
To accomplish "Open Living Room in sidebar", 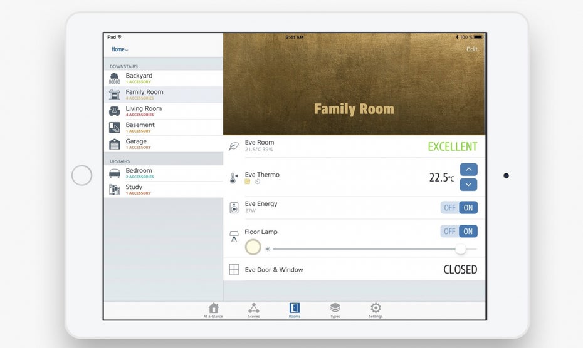I will (x=164, y=111).
